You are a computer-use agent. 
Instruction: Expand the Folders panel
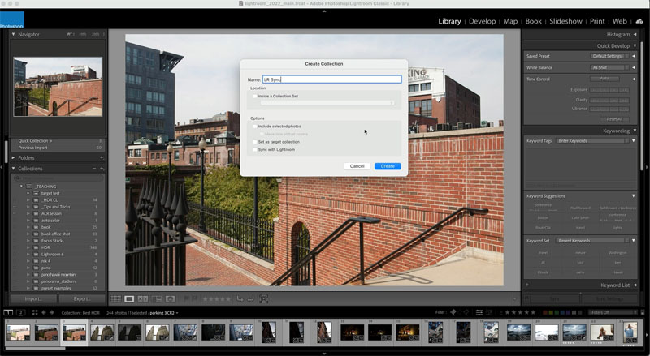click(13, 157)
